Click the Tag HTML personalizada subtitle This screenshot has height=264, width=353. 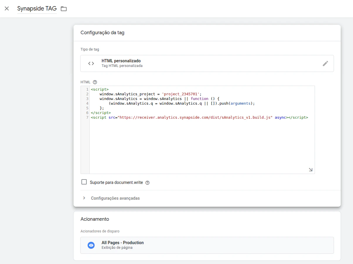[122, 66]
